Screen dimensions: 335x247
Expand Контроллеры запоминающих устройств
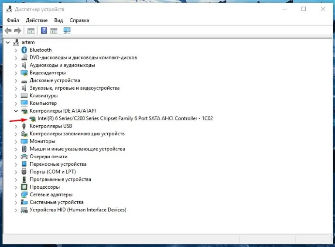(x=16, y=134)
